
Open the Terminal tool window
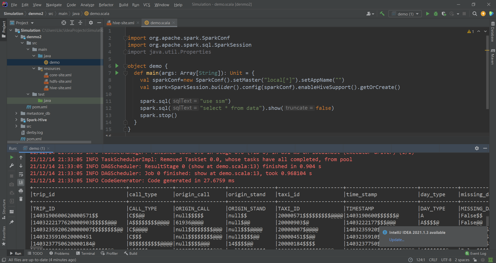(x=86, y=253)
